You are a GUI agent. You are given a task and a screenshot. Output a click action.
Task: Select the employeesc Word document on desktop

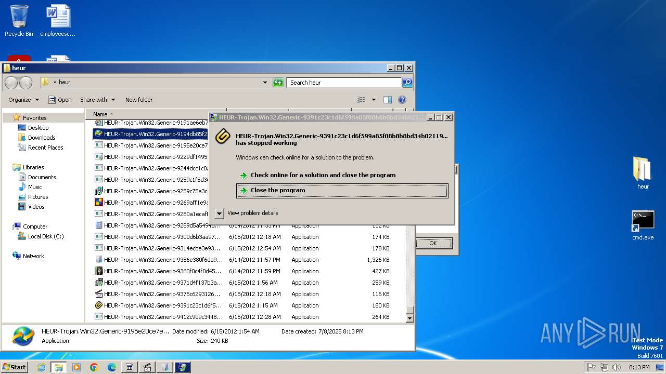click(58, 21)
